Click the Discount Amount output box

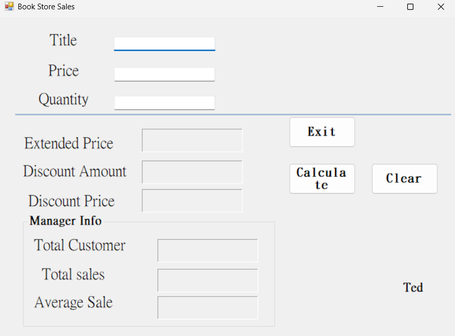(192, 172)
